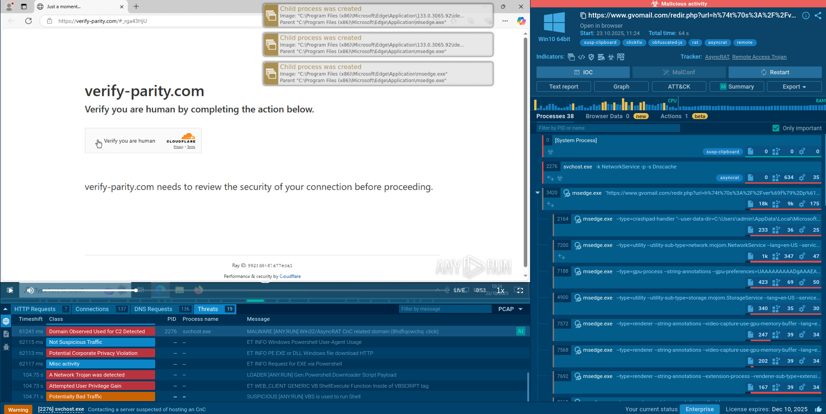Click the Edge profile avatar icon
The height and width of the screenshot is (414, 826).
click(9, 6)
